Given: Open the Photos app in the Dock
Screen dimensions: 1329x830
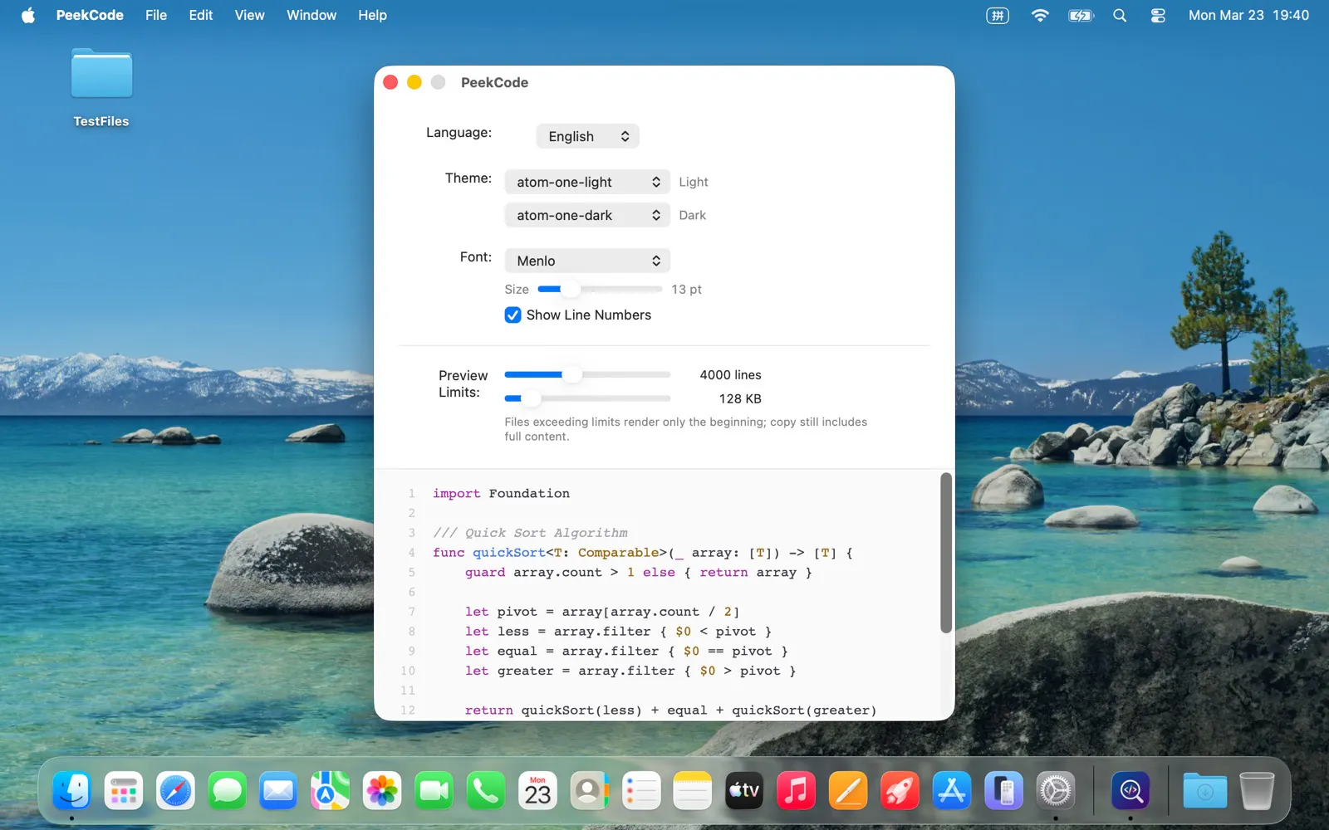Looking at the screenshot, I should coord(382,791).
